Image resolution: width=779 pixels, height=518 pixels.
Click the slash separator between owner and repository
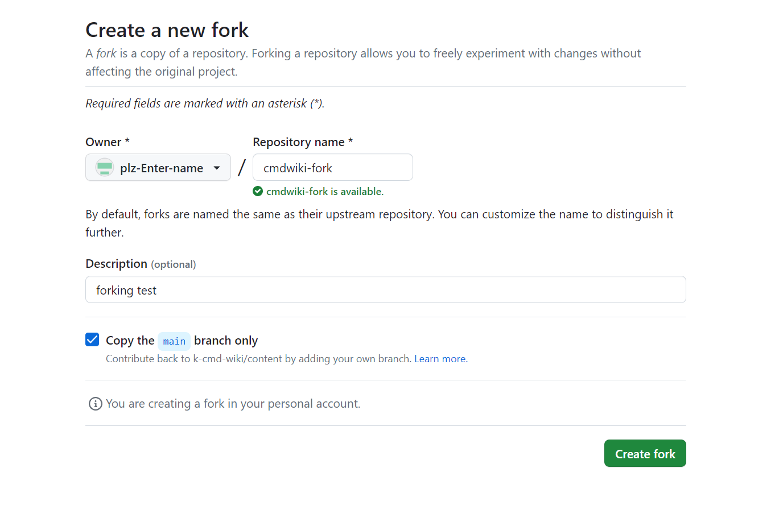[x=241, y=166]
